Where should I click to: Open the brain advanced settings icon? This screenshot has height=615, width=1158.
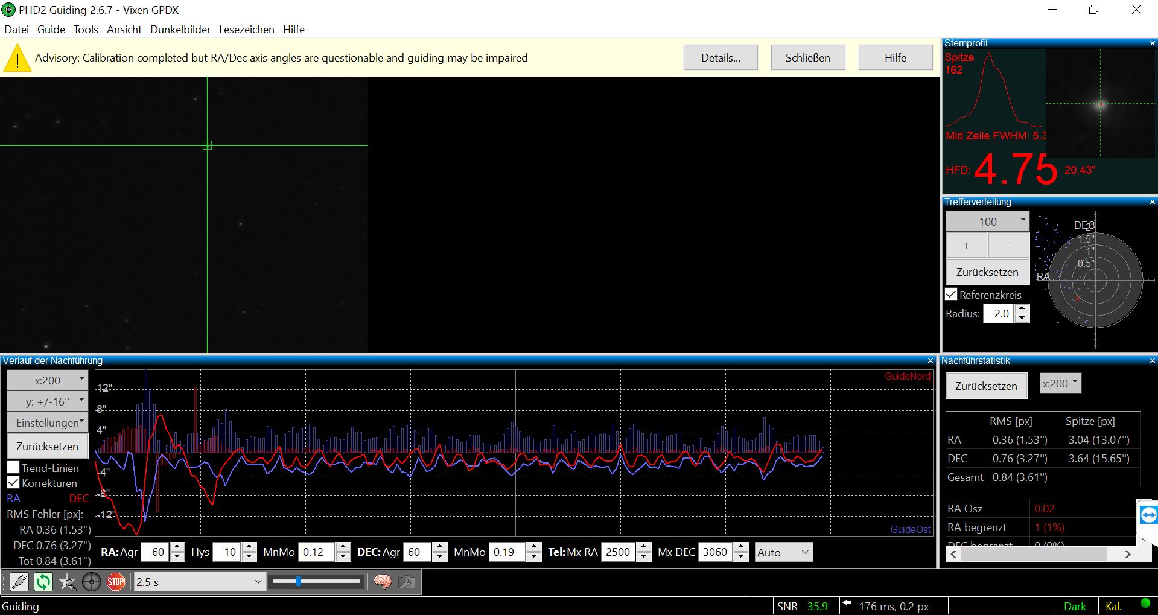coord(383,582)
